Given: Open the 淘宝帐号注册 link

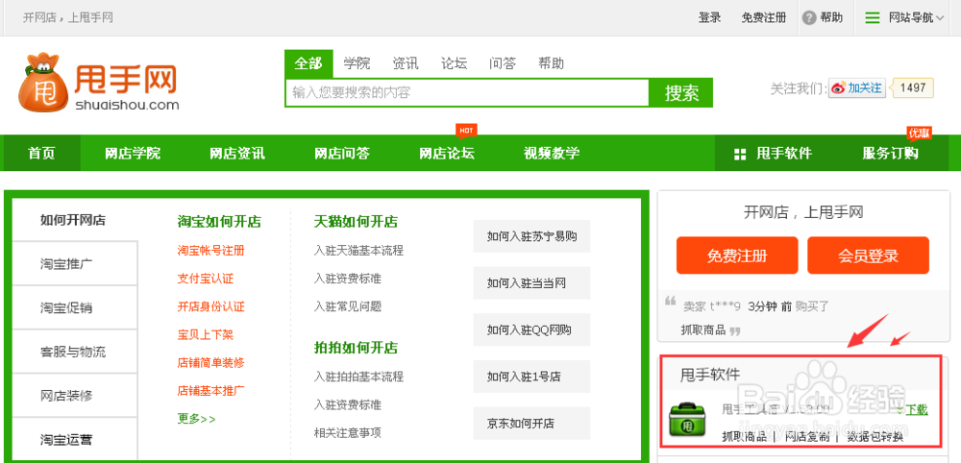Looking at the screenshot, I should tap(210, 251).
